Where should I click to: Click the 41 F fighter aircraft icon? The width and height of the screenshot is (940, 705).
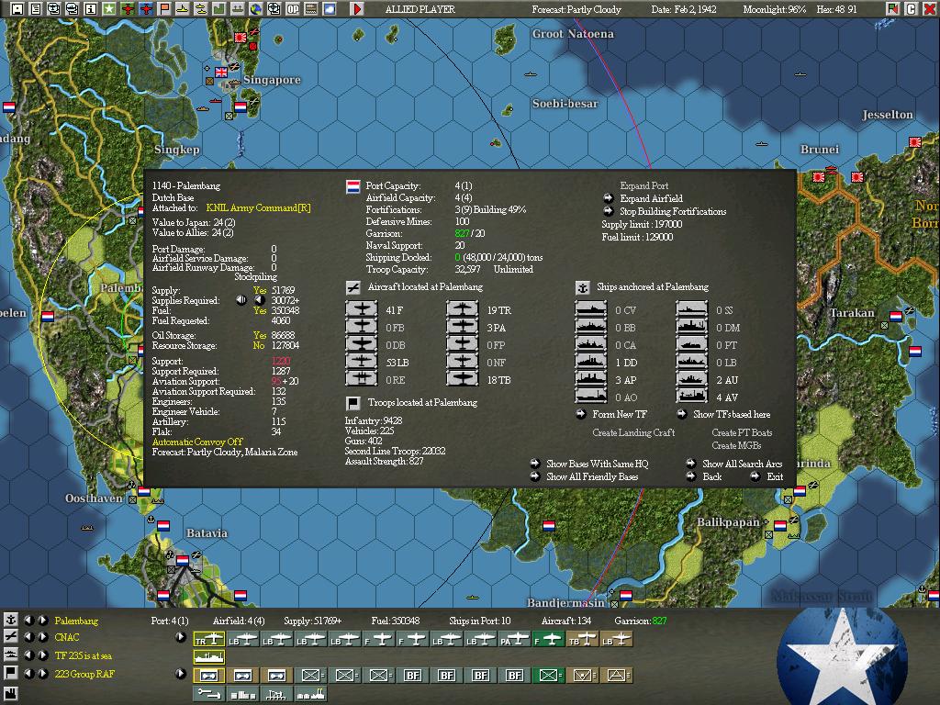coord(362,309)
